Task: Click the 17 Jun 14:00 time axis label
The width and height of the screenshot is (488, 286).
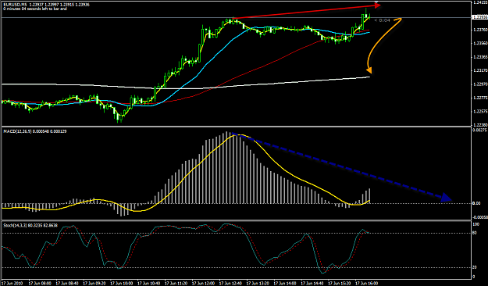Action: 285,283
